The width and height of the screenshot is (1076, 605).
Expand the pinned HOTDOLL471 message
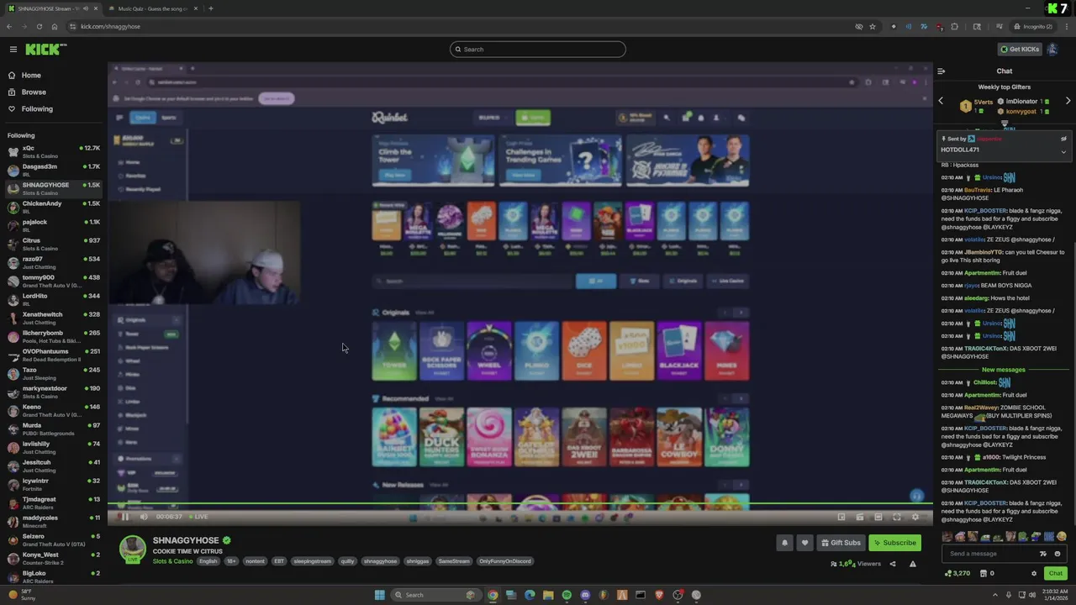pos(1063,152)
